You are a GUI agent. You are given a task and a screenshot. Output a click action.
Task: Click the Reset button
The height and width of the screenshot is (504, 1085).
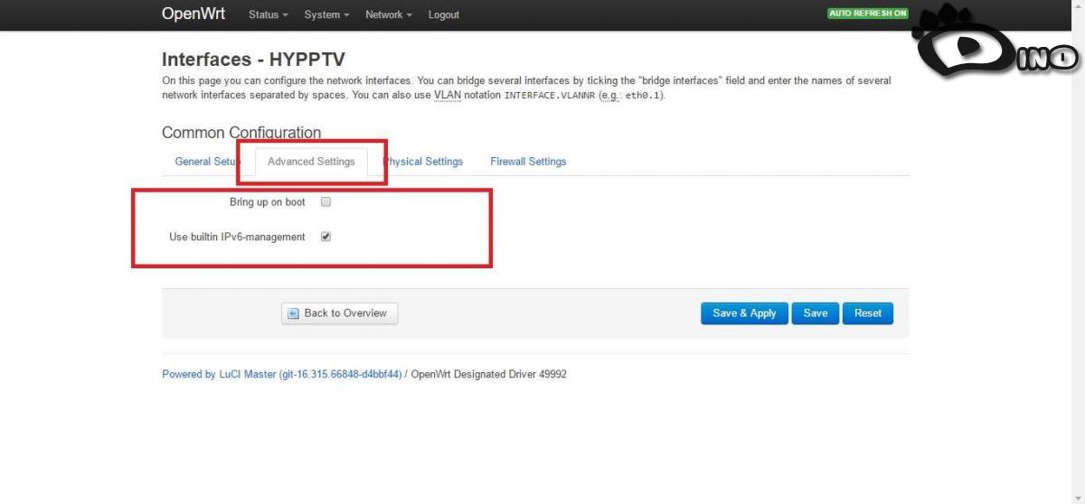[x=868, y=313]
